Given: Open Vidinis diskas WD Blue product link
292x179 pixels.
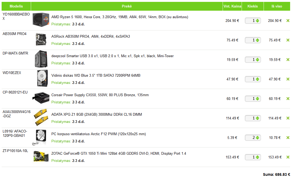Looking at the screenshot, I should point(96,75).
